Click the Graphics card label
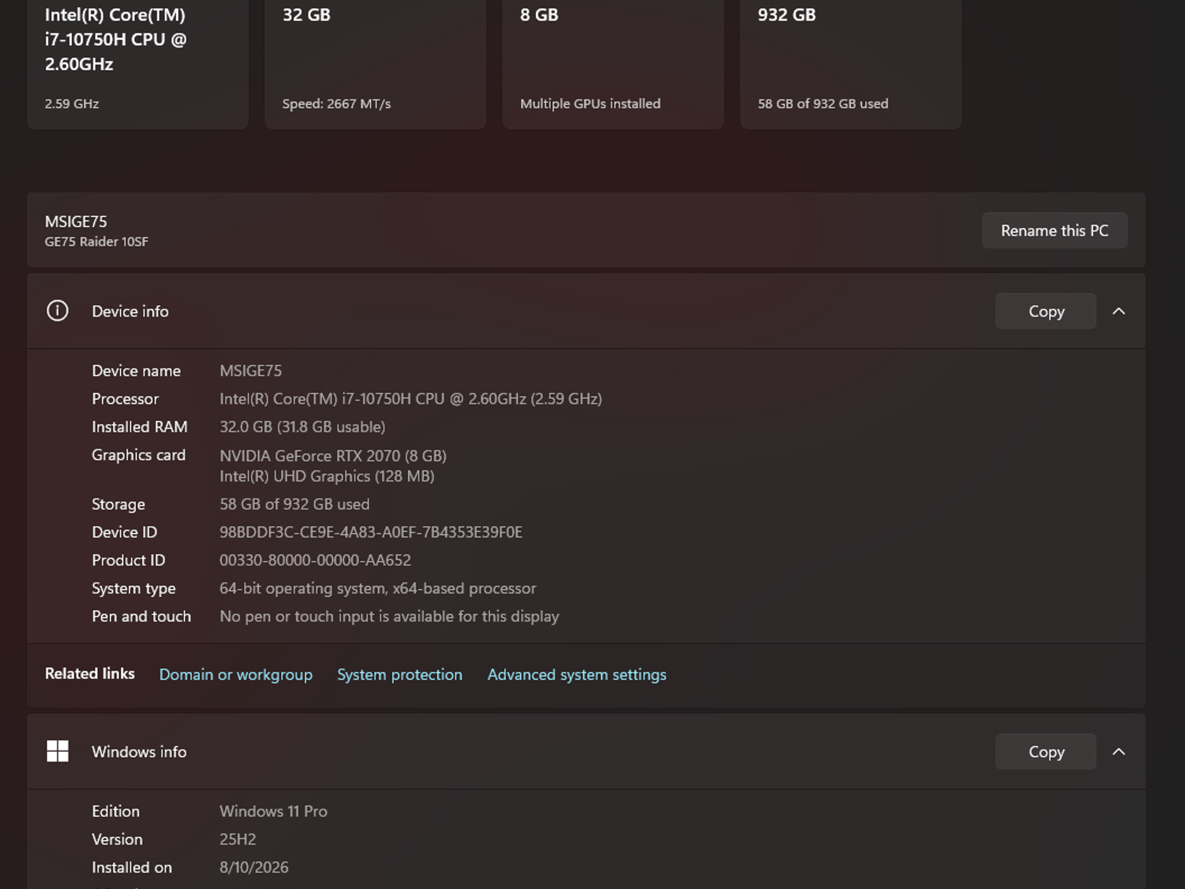Screen dimensions: 1185x889 coord(139,455)
